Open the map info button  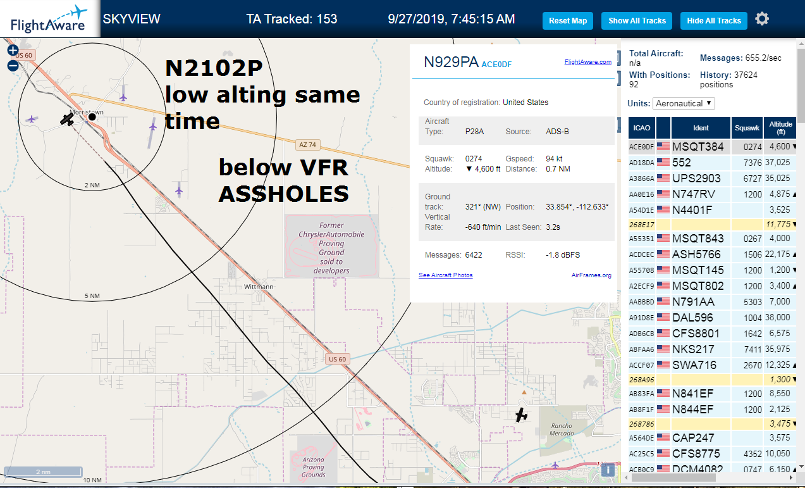coord(607,470)
